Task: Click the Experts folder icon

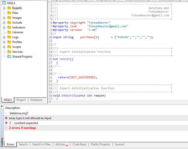Action: (x=9, y=8)
